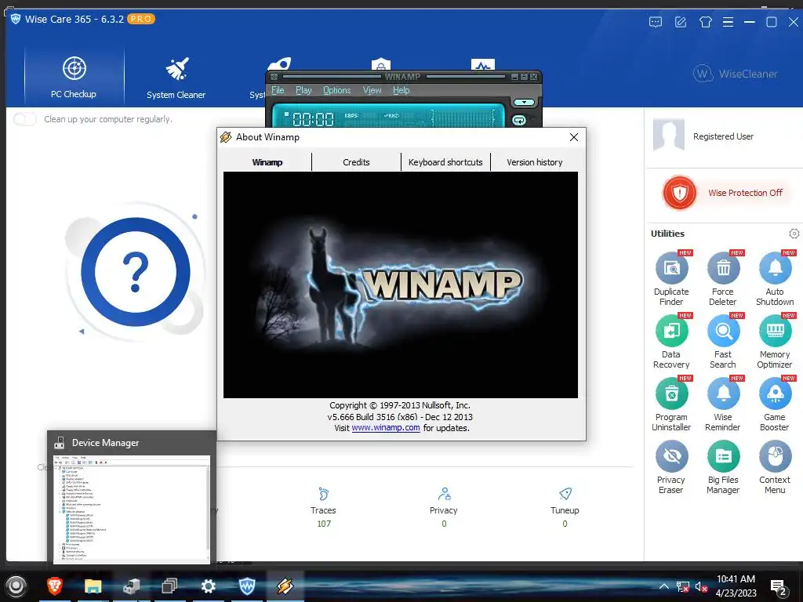The height and width of the screenshot is (602, 803).
Task: Click the Privacy category icon
Action: (x=444, y=494)
